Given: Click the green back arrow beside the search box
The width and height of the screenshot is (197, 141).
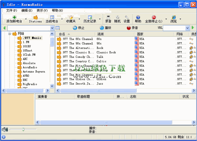Looking at the screenshot, I should (4, 28).
